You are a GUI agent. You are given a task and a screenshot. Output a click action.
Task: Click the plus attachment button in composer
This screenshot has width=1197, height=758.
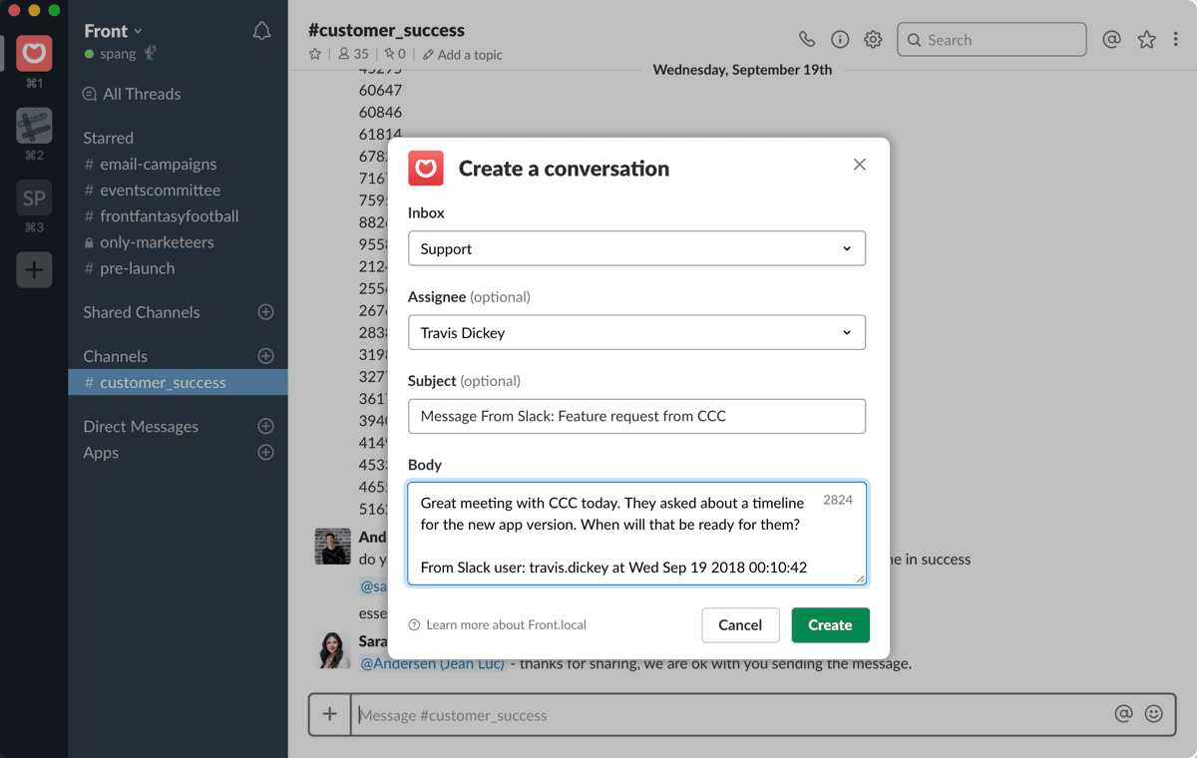[329, 714]
